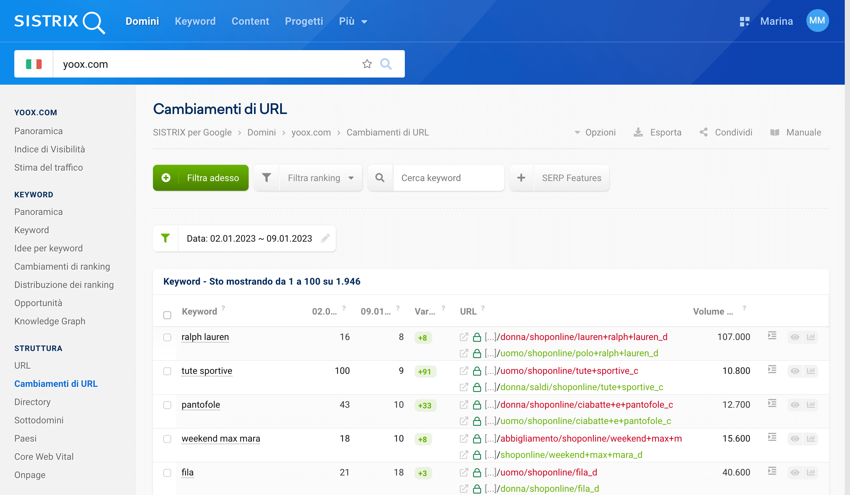Click the SERP Features button
The width and height of the screenshot is (850, 495).
pyautogui.click(x=571, y=178)
